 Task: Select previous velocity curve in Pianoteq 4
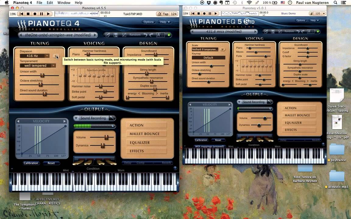18,121
